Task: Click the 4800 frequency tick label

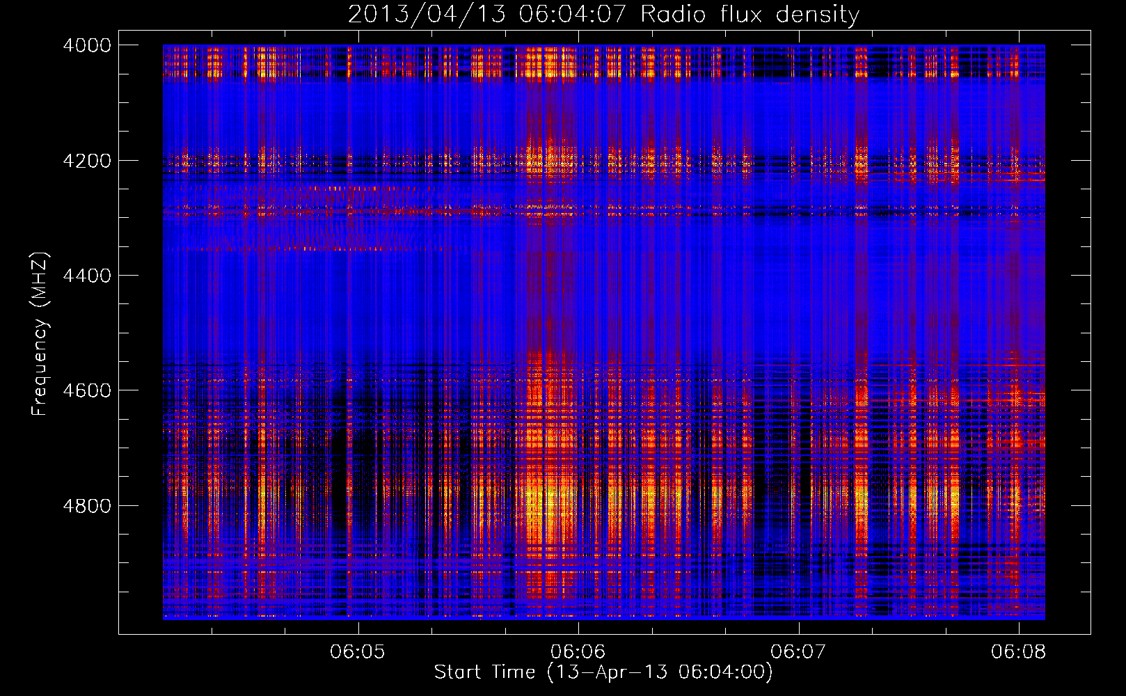Action: pyautogui.click(x=87, y=506)
